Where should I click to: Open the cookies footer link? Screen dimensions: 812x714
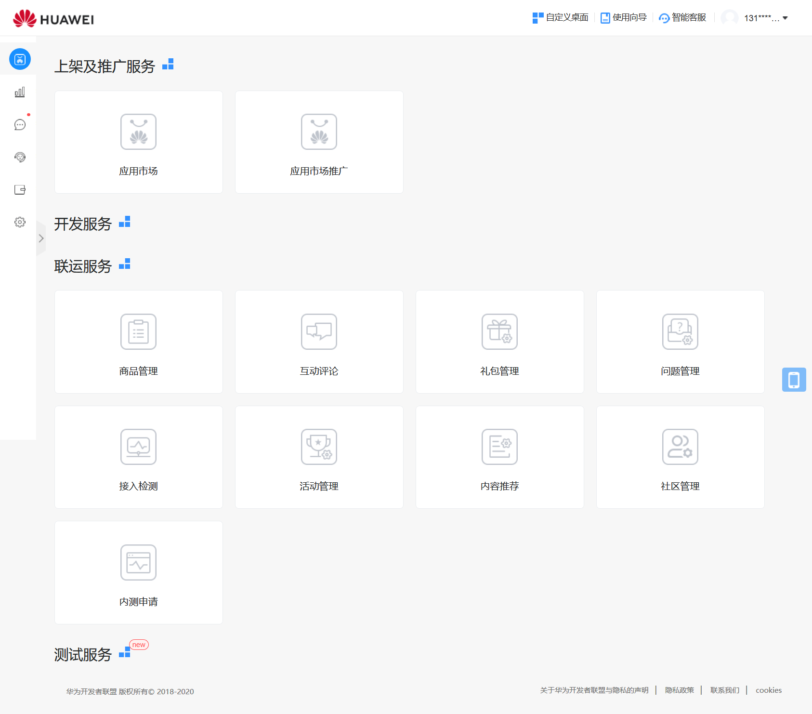(769, 690)
